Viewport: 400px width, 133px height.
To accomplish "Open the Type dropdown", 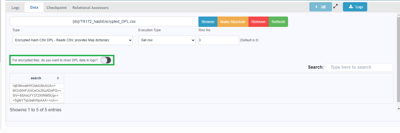I will 73,40.
